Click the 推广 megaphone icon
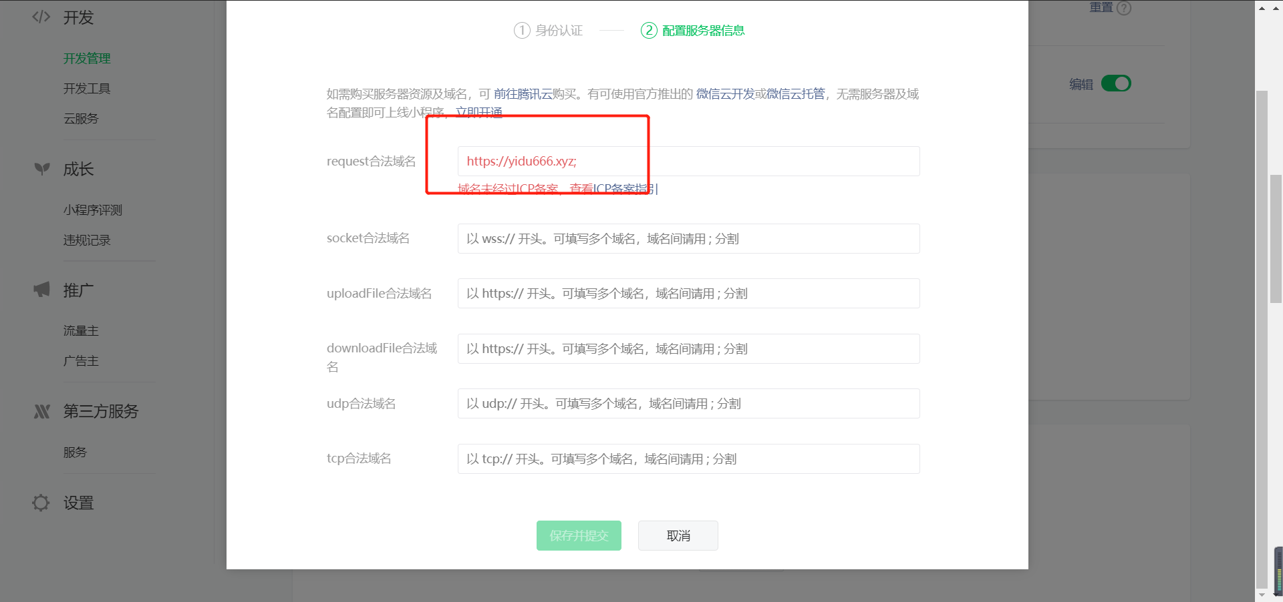This screenshot has height=602, width=1283. [x=41, y=290]
